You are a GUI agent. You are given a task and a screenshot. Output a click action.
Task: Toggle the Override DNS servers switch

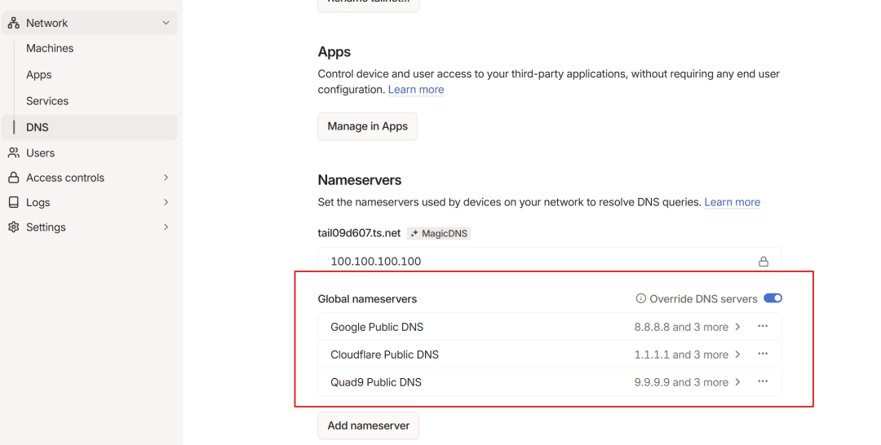[773, 298]
